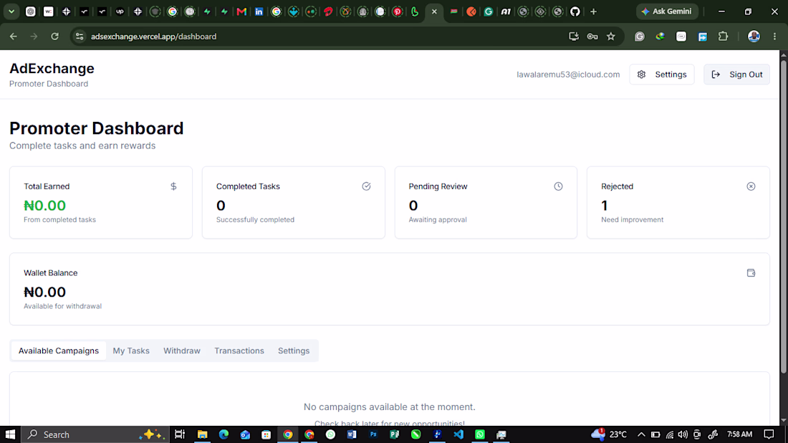Reload the dashboard page
This screenshot has height=443, width=788.
point(54,37)
